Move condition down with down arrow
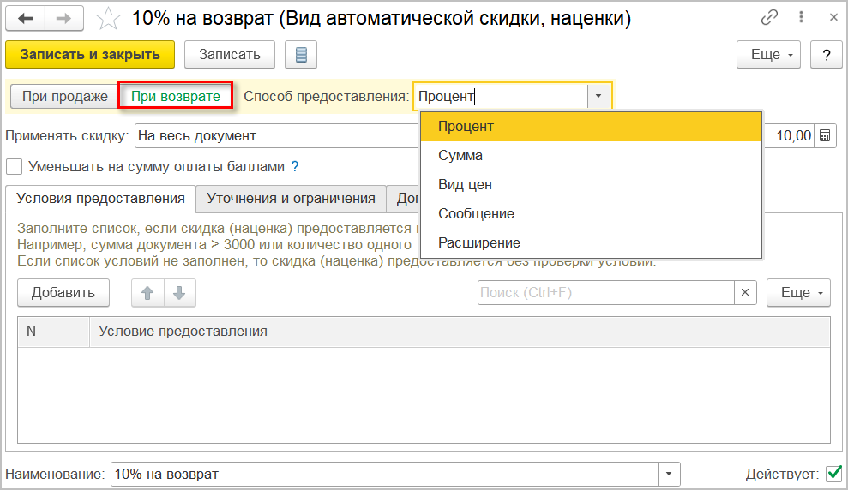848x490 pixels. [179, 292]
